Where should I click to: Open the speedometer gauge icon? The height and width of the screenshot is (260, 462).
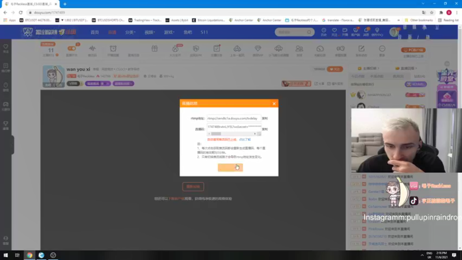click(320, 49)
